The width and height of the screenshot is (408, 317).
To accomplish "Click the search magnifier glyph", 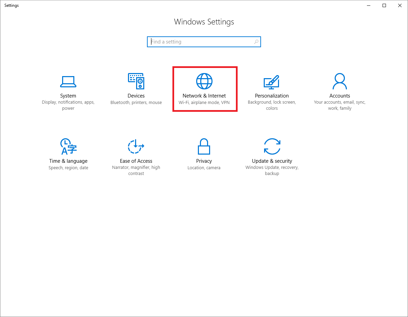I will (x=256, y=41).
